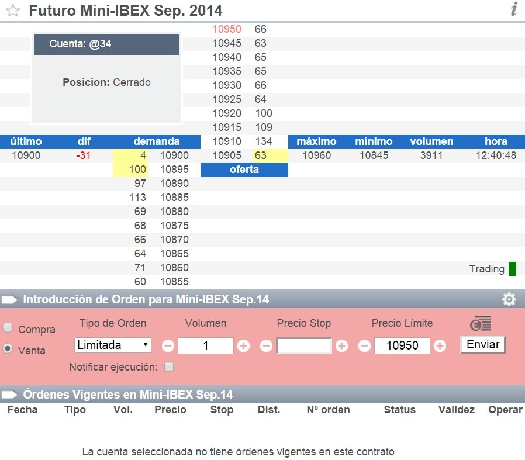Decrease Precio Stop with minus button
This screenshot has width=525, height=460.
pos(266,346)
